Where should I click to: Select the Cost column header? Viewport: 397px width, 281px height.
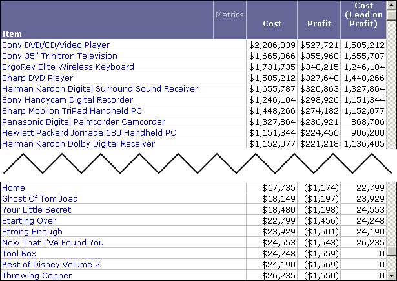pos(272,24)
